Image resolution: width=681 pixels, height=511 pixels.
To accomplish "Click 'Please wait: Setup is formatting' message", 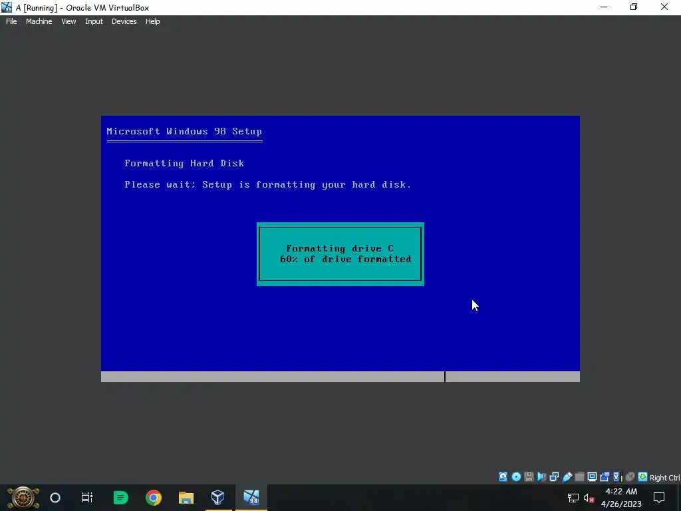I will (x=267, y=185).
